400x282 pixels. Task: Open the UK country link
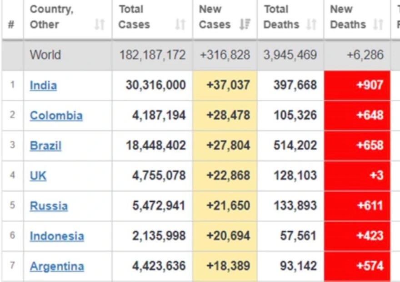click(38, 175)
